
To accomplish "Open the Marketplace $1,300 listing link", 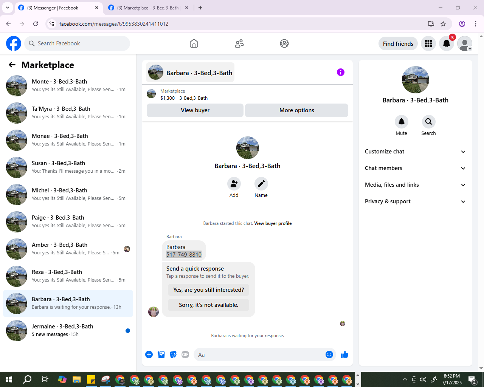I will tap(184, 98).
